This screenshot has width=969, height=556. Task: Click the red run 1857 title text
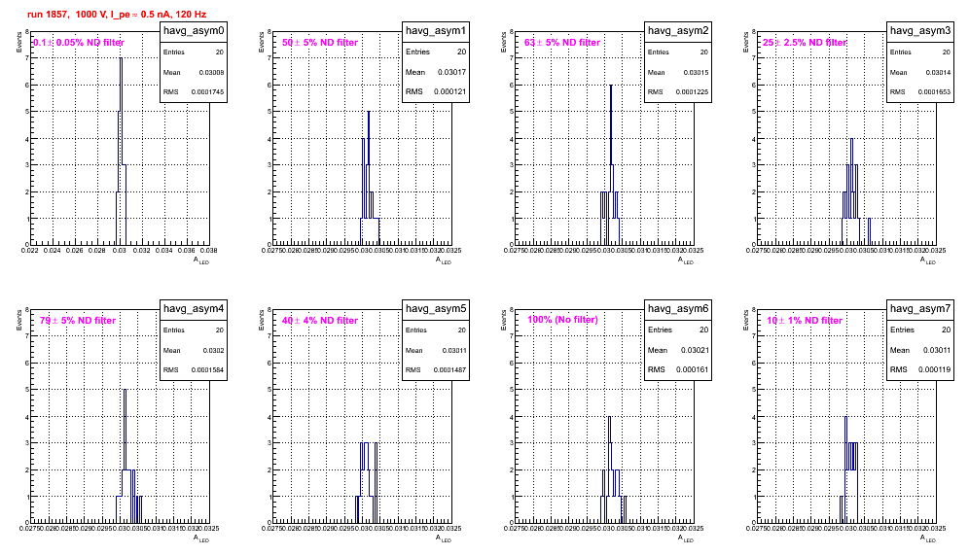[x=117, y=15]
